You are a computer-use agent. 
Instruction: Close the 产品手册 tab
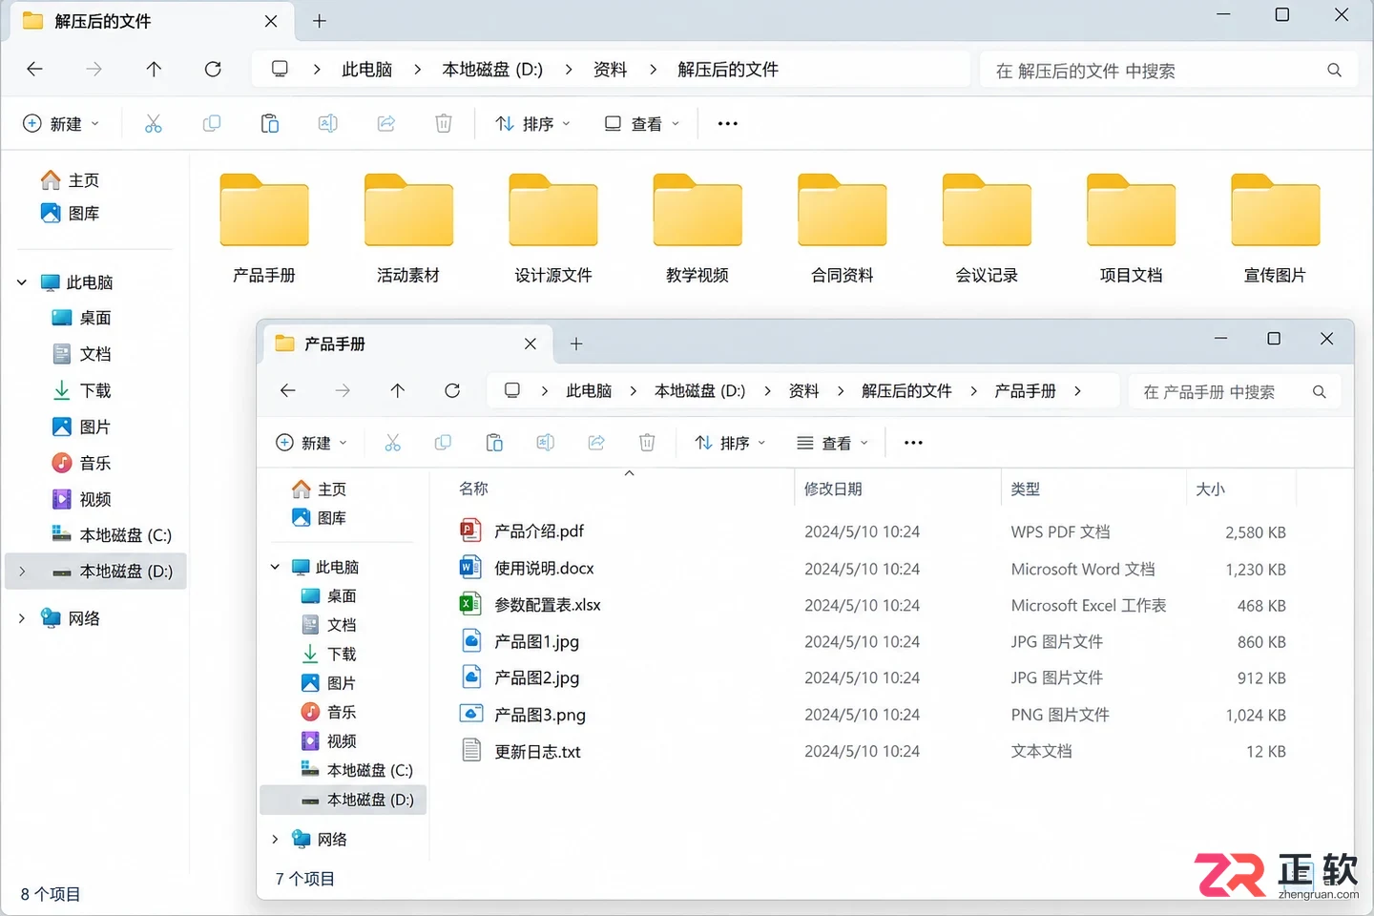coord(531,343)
